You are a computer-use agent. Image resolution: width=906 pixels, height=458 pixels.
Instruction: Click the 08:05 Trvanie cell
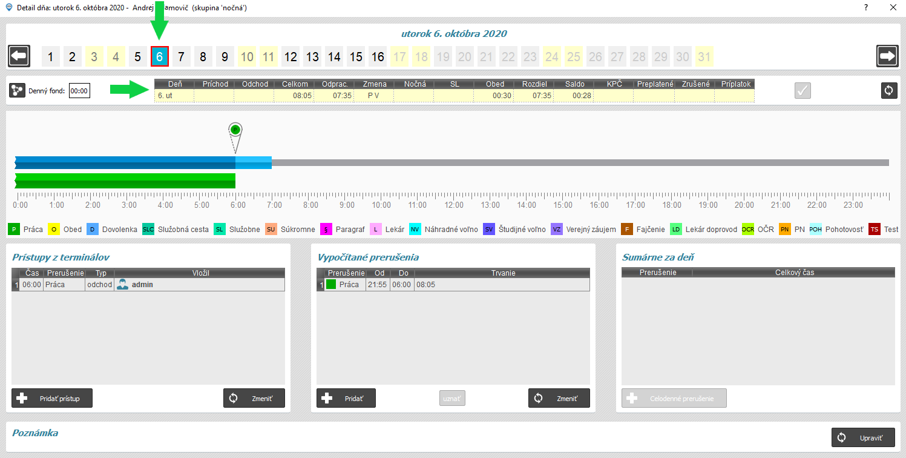pyautogui.click(x=502, y=284)
